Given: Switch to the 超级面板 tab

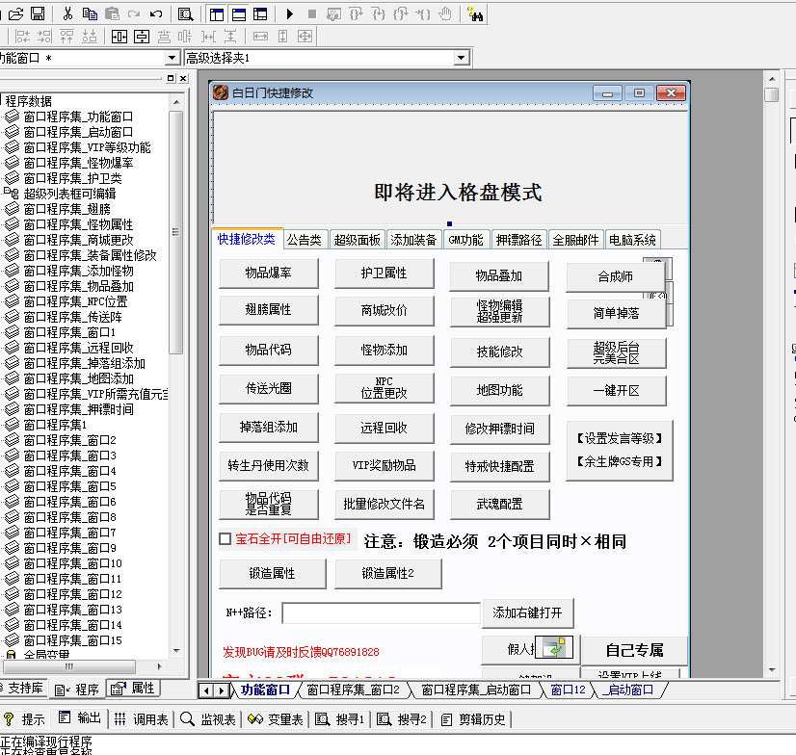Looking at the screenshot, I should (357, 240).
